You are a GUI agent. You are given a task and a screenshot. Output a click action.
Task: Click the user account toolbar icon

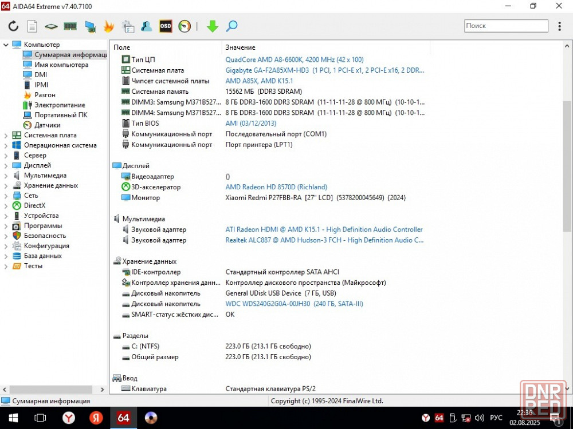click(x=147, y=26)
